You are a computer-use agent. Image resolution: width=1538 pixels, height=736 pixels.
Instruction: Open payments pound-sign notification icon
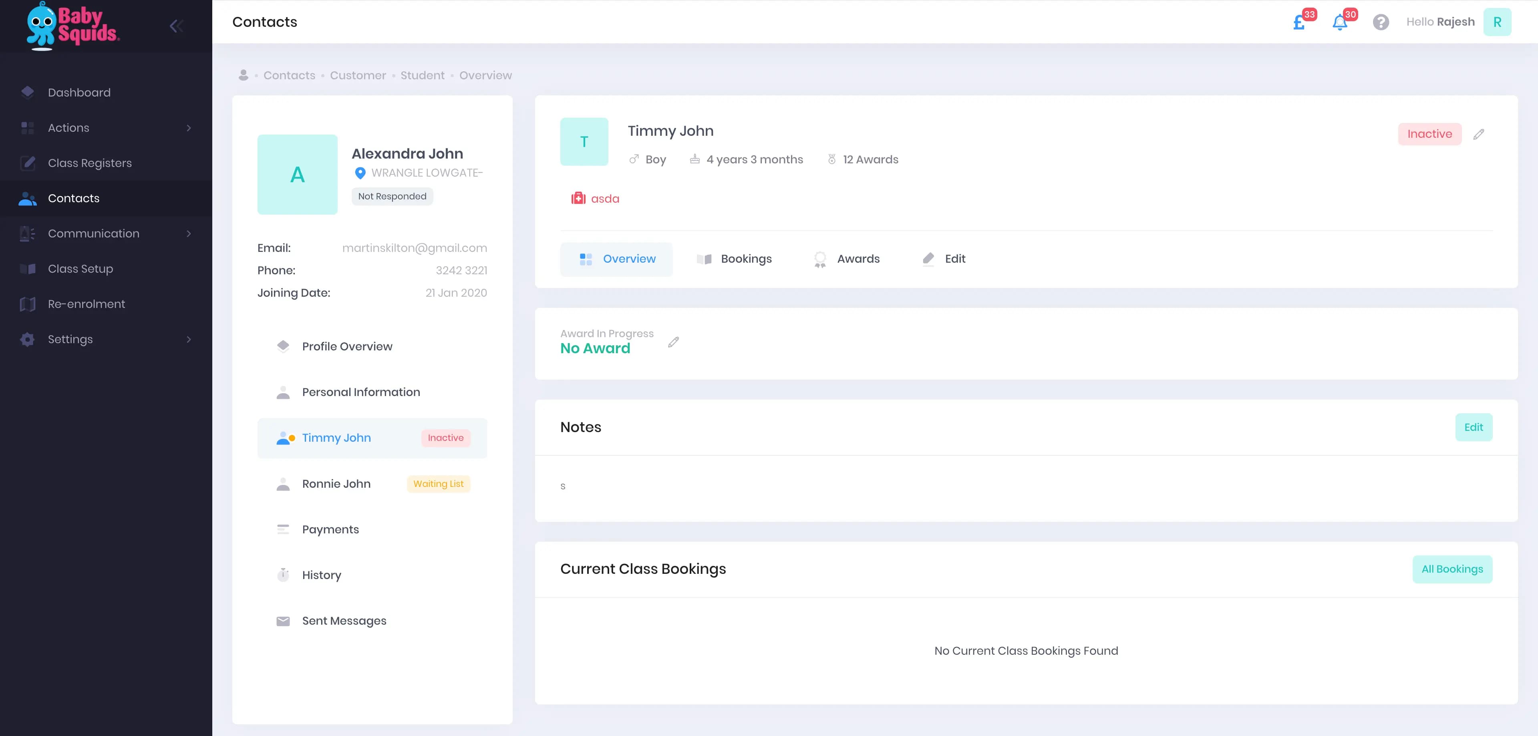tap(1299, 23)
